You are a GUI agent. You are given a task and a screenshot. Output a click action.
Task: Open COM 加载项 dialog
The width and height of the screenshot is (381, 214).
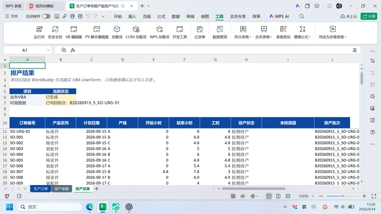(x=136, y=32)
